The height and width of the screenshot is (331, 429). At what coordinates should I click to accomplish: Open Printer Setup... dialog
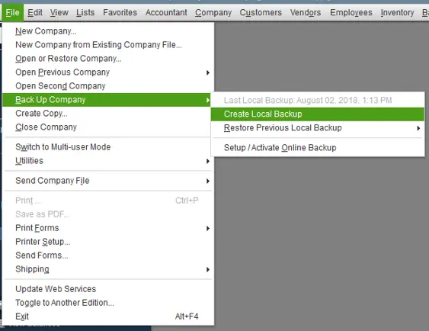click(x=108, y=242)
